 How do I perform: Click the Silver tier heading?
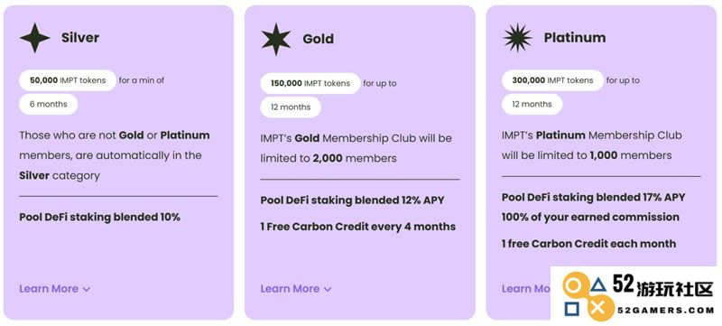click(80, 37)
